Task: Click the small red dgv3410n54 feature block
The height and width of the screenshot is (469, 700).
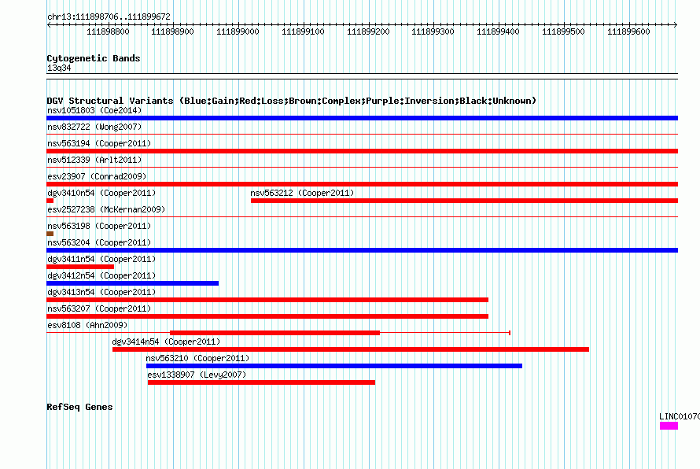Action: [x=50, y=201]
